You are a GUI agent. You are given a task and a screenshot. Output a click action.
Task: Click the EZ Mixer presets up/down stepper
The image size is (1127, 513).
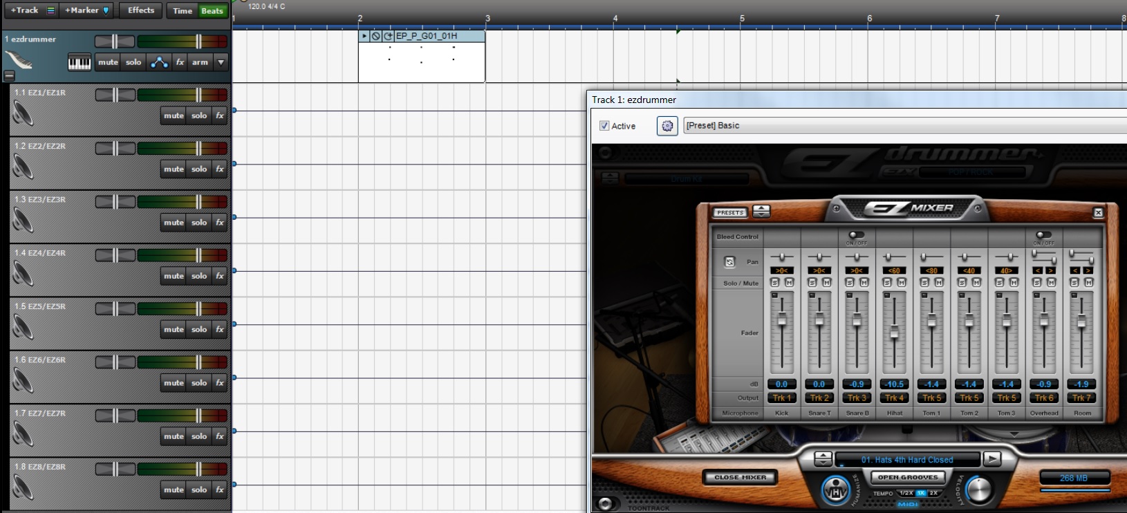[761, 212]
